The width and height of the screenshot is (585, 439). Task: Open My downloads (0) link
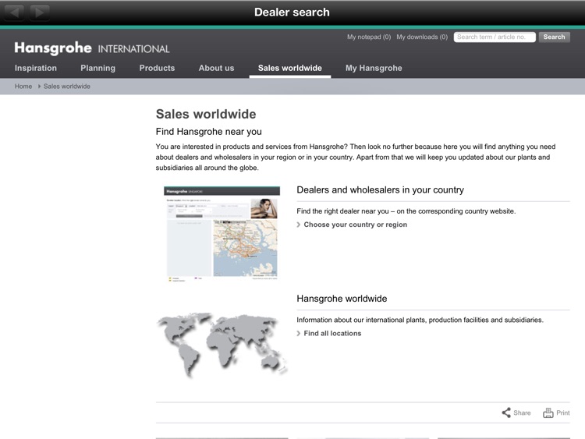click(x=422, y=37)
